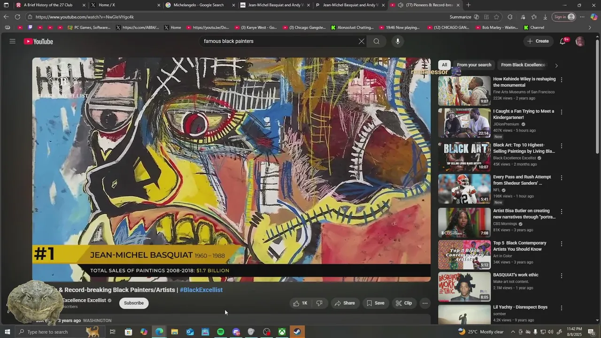Open the YouTube hamburger guide menu

13,41
